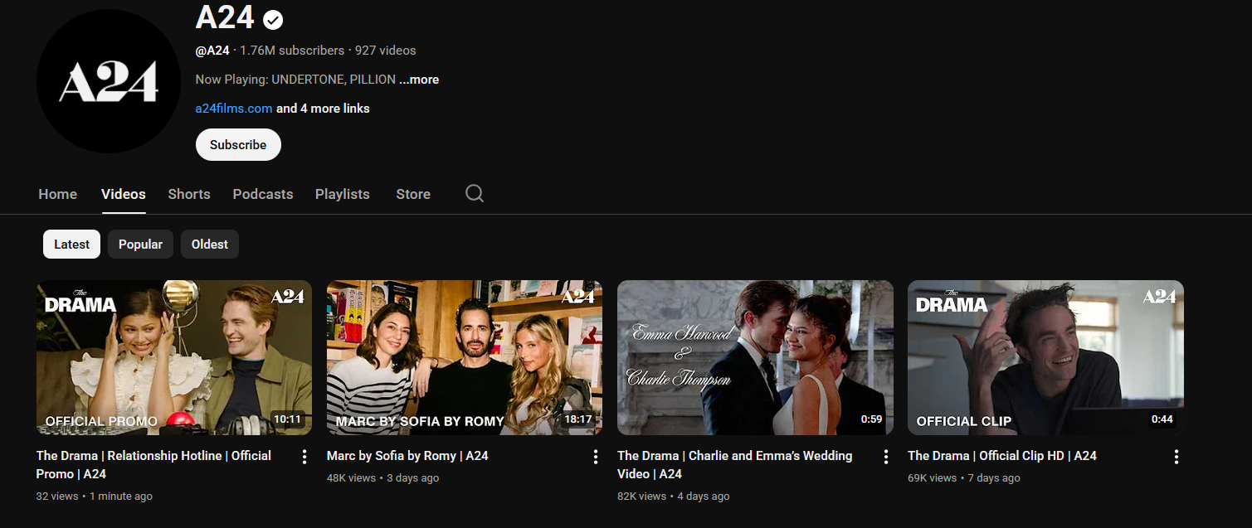This screenshot has width=1252, height=528.
Task: Select the Videos tab
Action: click(124, 194)
